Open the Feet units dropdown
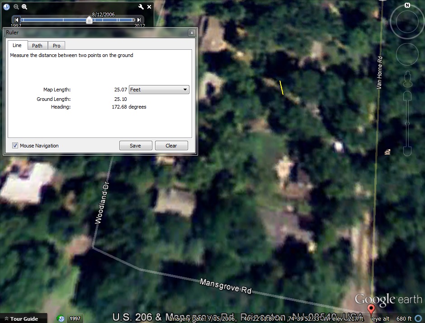425x323 pixels. (159, 90)
